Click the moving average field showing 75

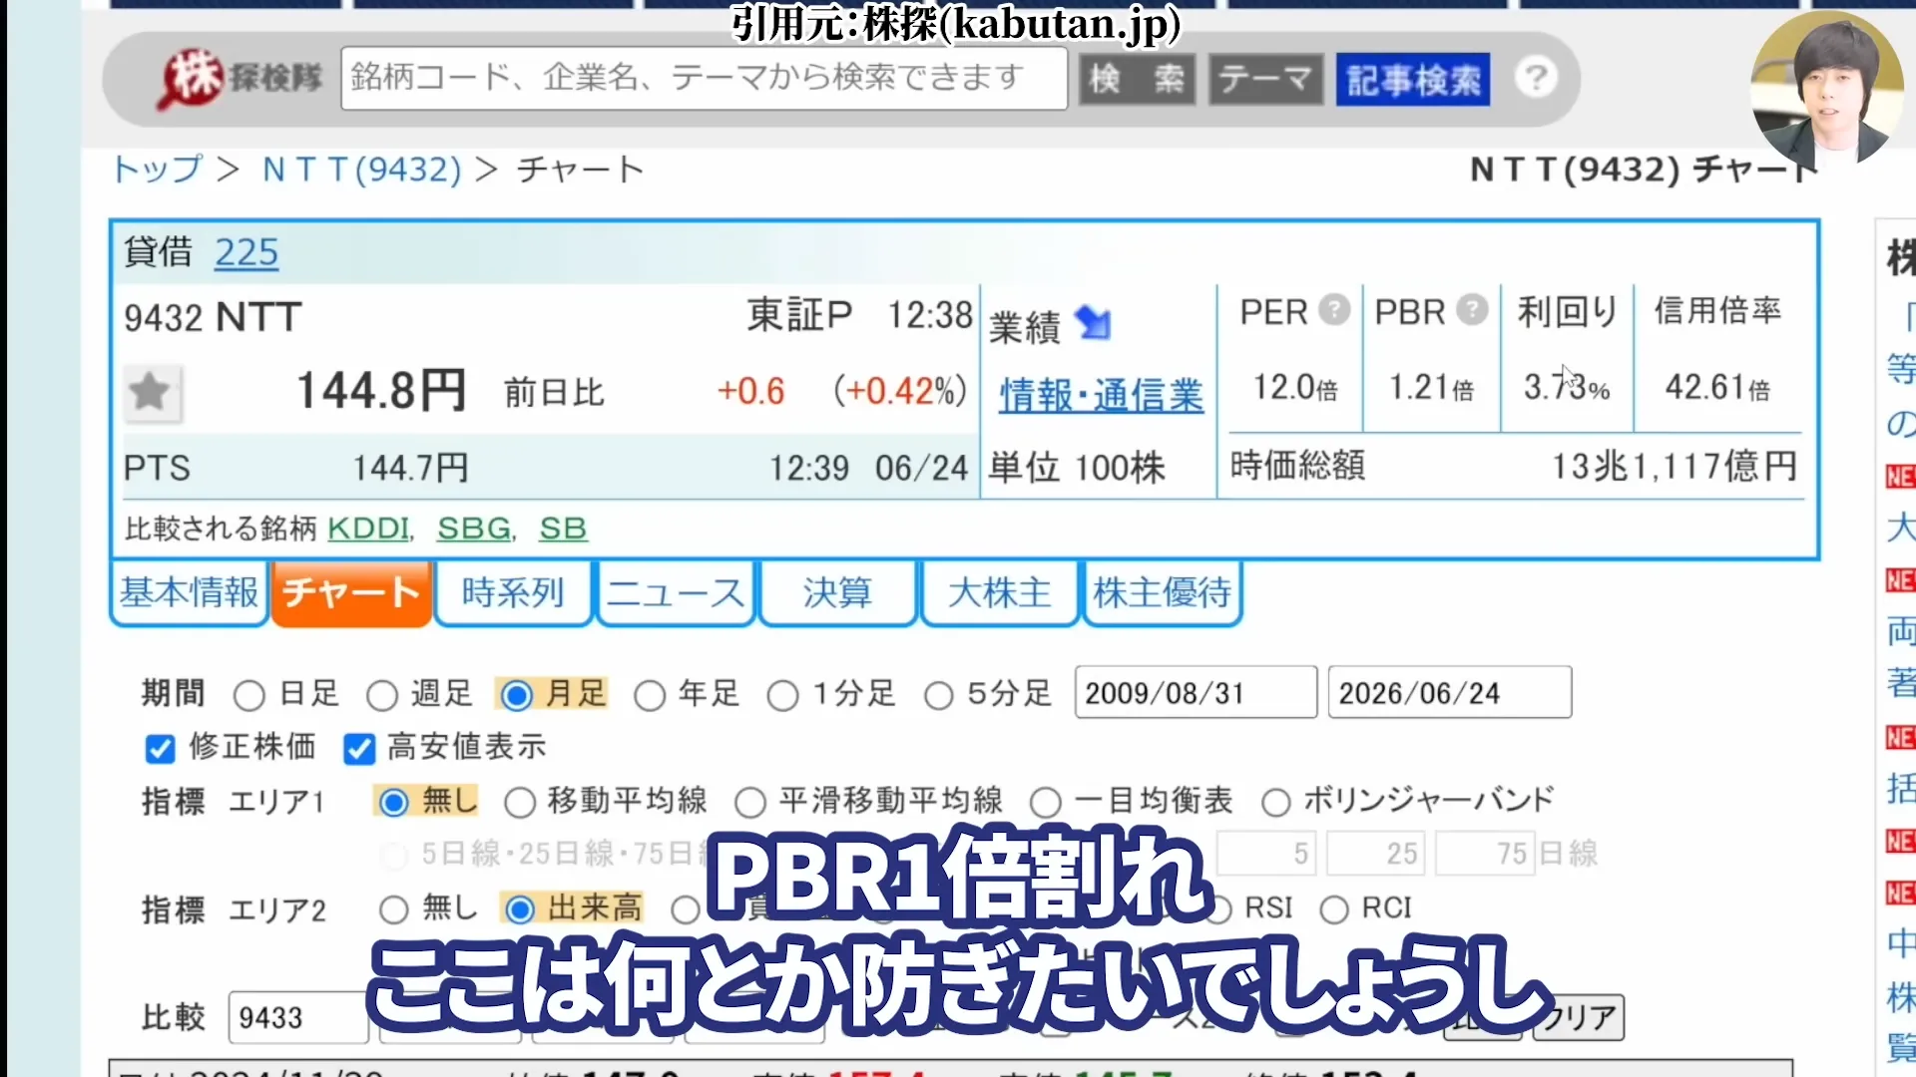[1485, 853]
